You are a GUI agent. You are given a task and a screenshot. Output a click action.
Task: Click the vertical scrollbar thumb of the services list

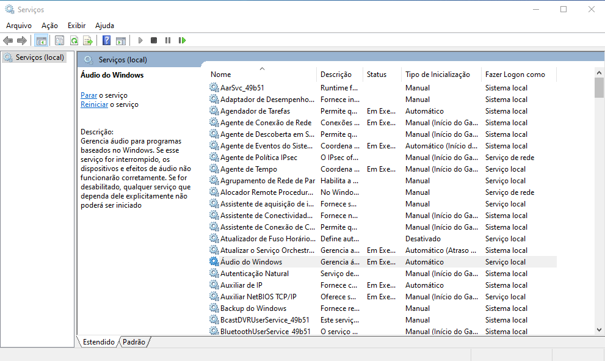599,87
